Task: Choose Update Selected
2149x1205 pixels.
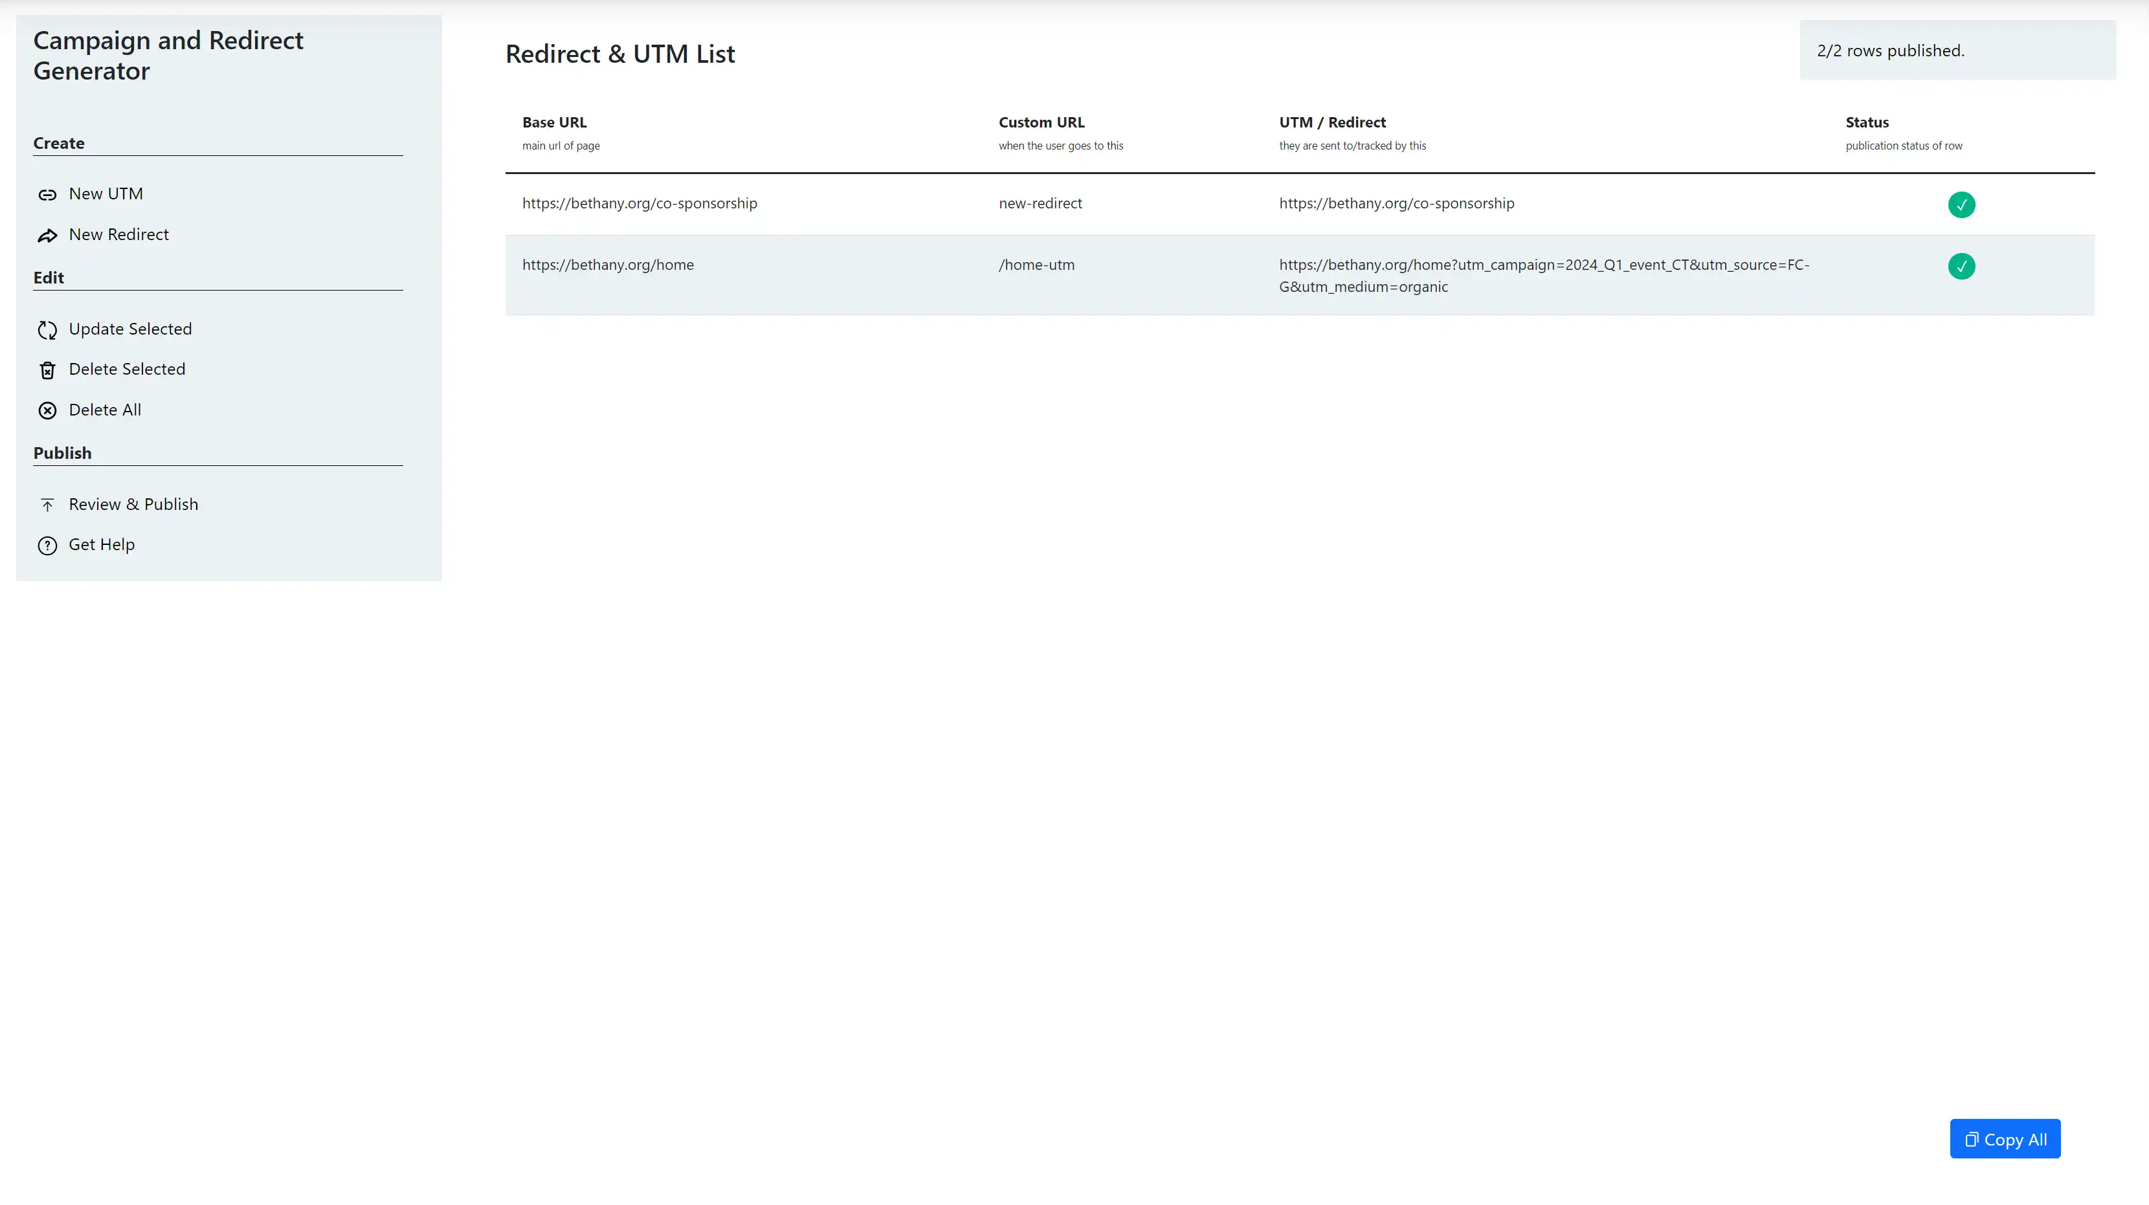Action: point(130,329)
